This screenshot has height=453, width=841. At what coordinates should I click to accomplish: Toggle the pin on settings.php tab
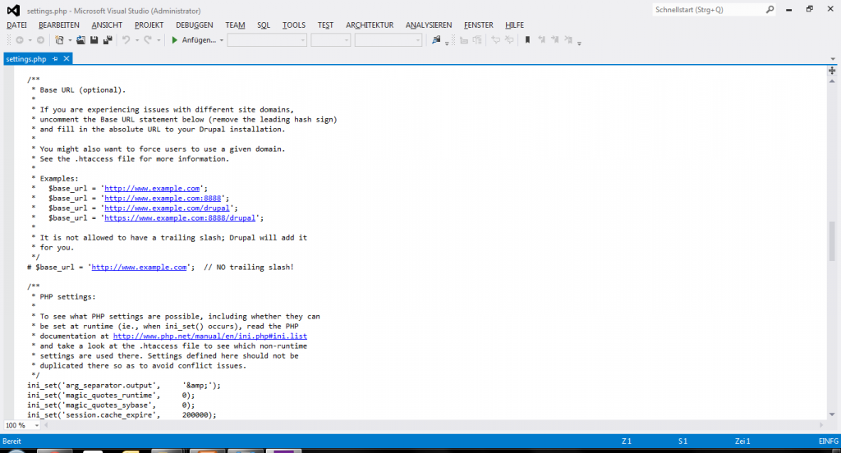tap(55, 59)
